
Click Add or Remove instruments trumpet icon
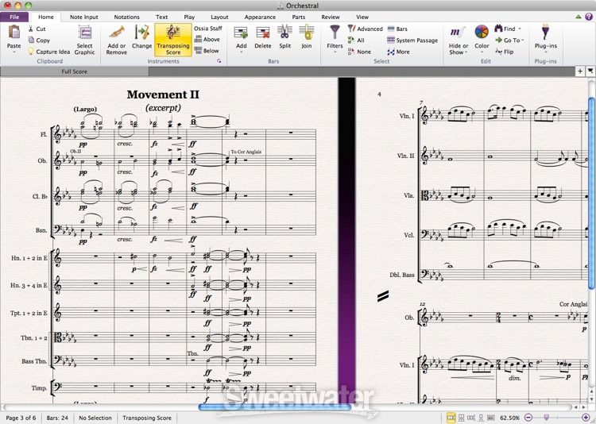(x=117, y=33)
